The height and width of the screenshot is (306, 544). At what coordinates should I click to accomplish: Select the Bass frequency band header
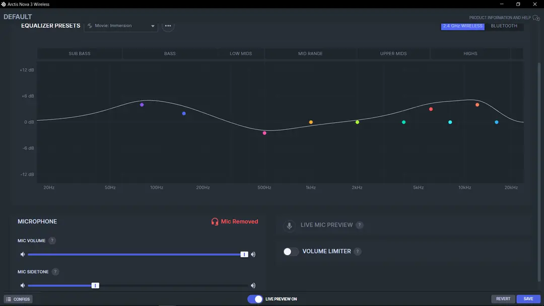170,53
